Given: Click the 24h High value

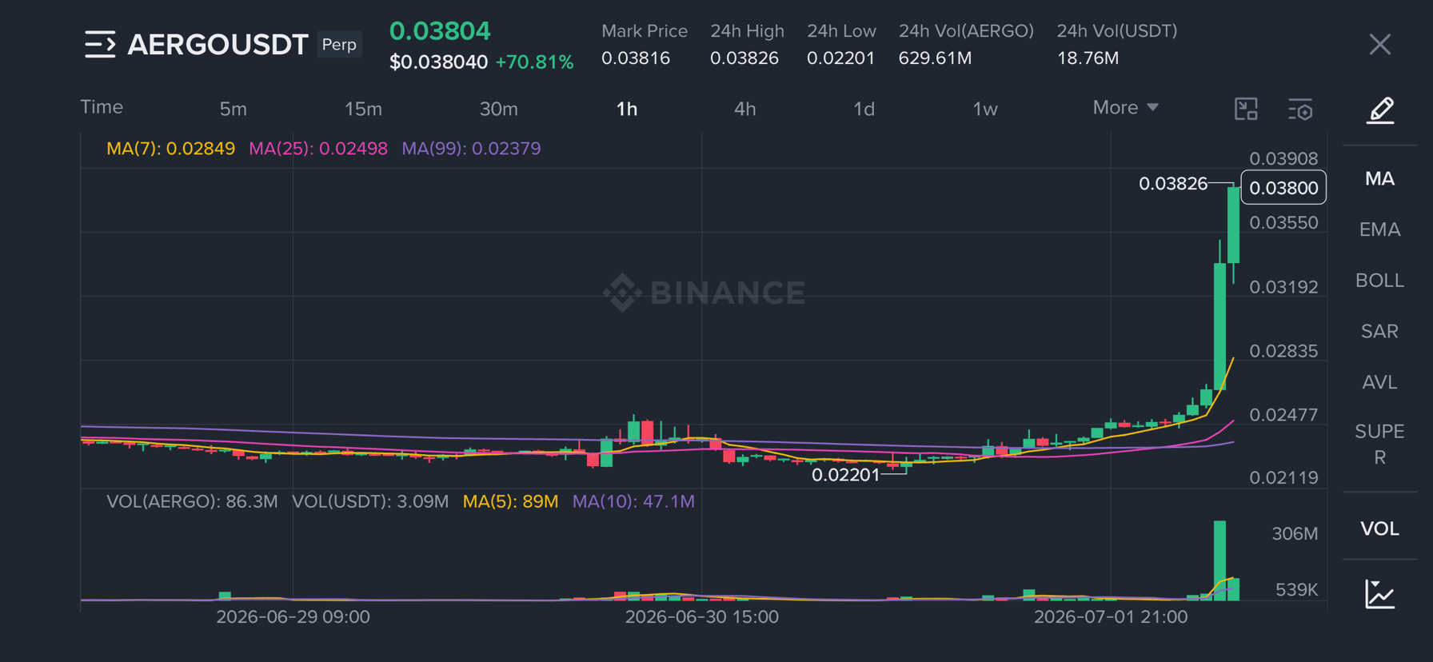Looking at the screenshot, I should pyautogui.click(x=744, y=58).
